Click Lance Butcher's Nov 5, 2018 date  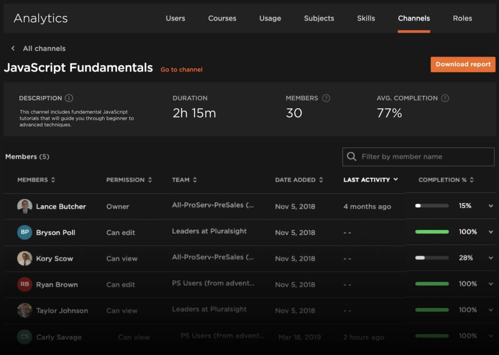tap(295, 207)
